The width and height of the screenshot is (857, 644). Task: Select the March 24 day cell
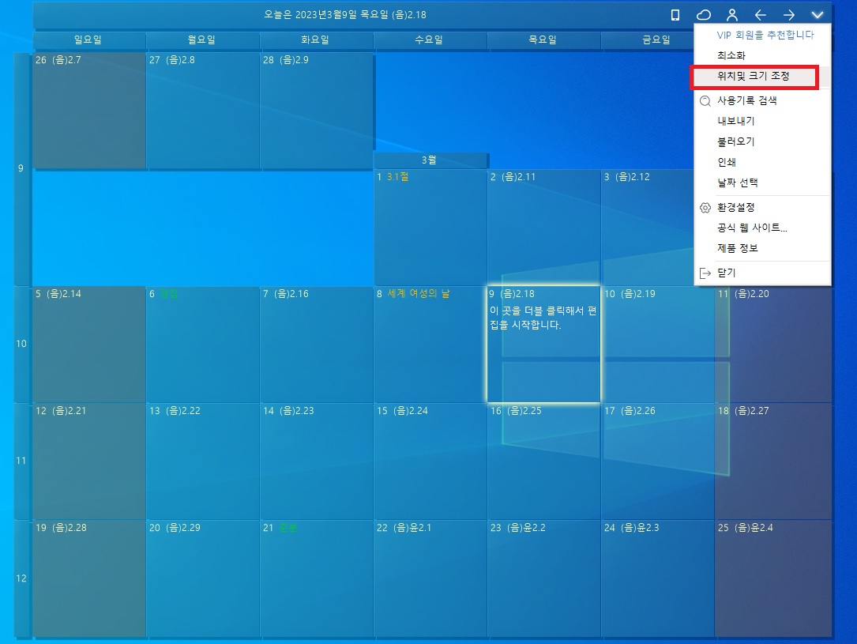(657, 578)
